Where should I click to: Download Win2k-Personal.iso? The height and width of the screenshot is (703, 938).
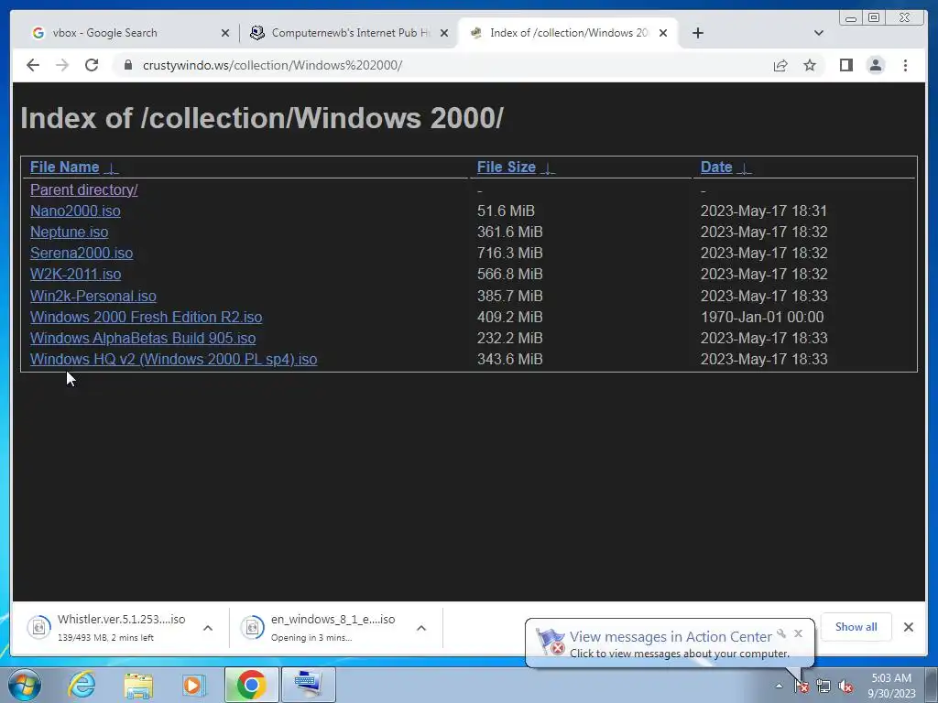pos(93,296)
